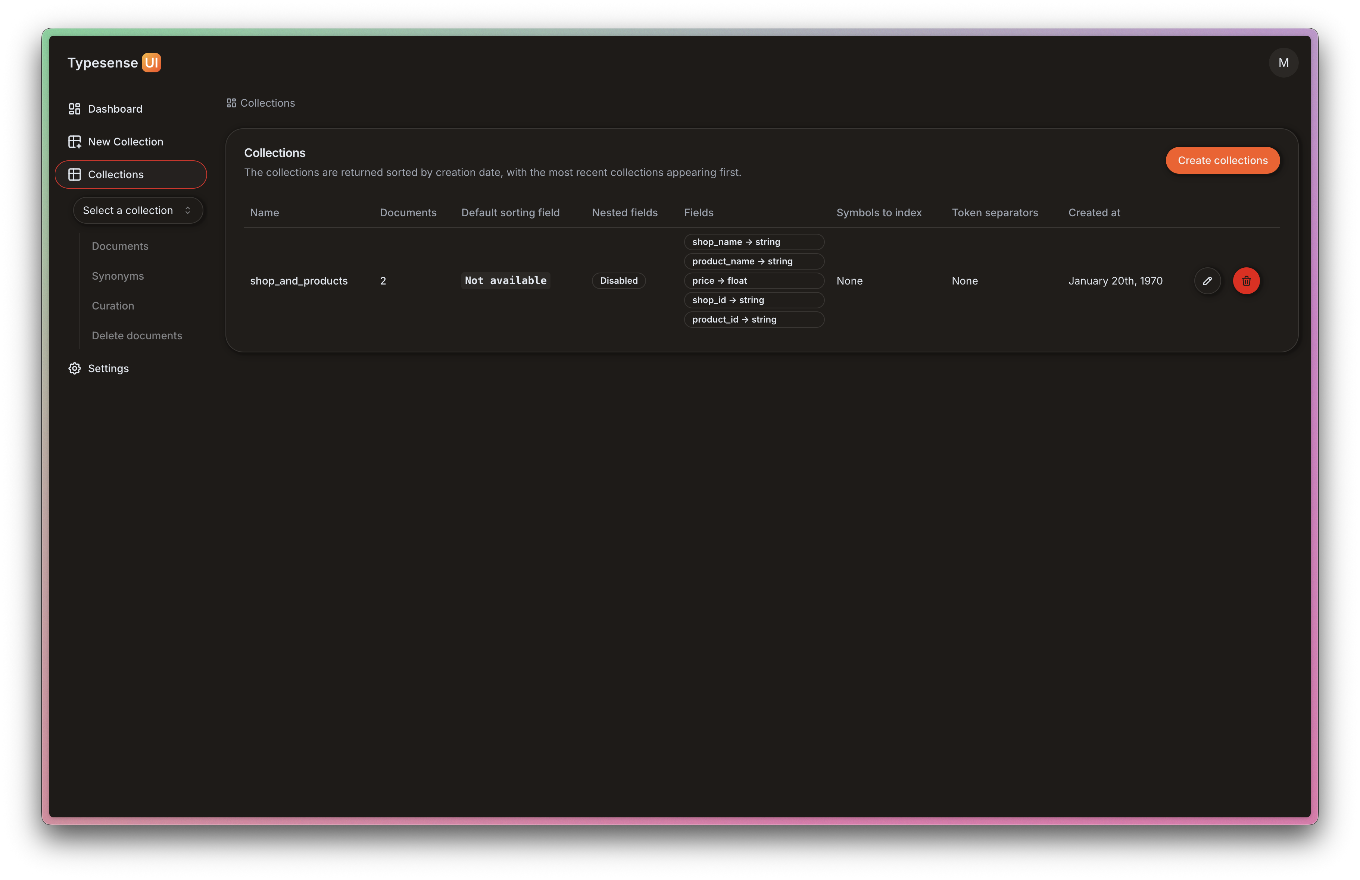Click the Collections breadcrumb link
This screenshot has width=1360, height=880.
268,103
